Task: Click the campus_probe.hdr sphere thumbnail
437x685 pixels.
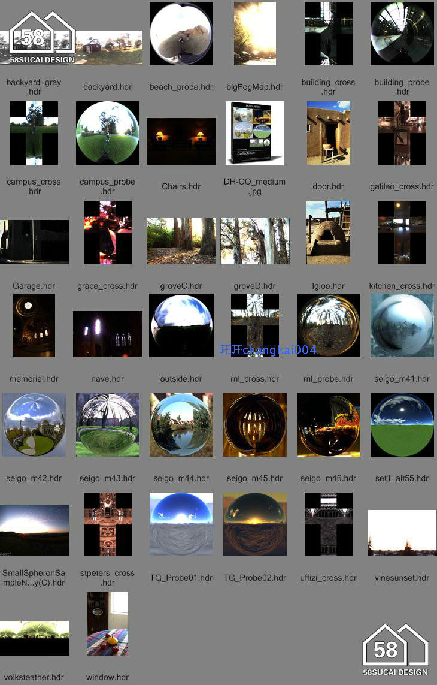Action: (108, 133)
